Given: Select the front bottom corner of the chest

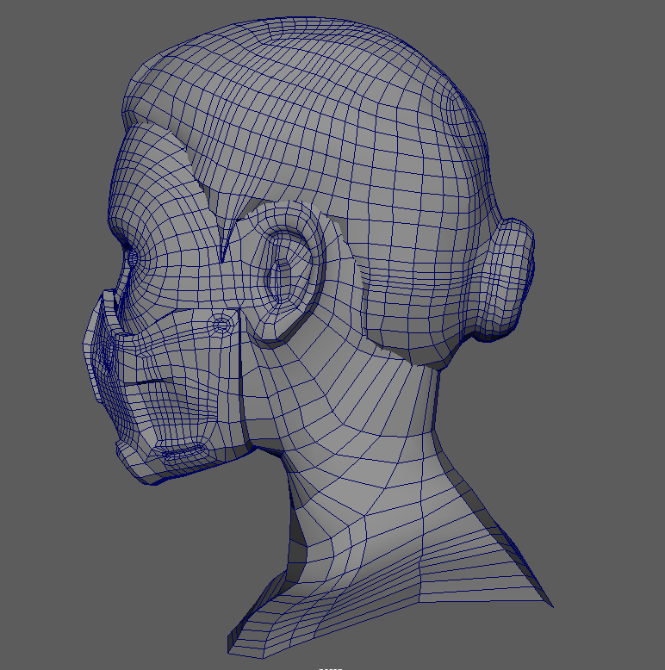Looking at the screenshot, I should (x=231, y=644).
